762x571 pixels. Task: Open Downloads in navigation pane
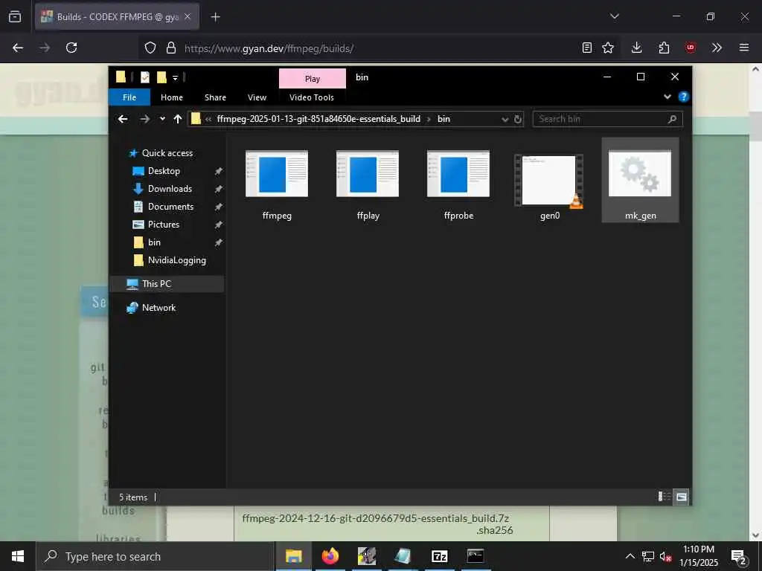(x=170, y=189)
